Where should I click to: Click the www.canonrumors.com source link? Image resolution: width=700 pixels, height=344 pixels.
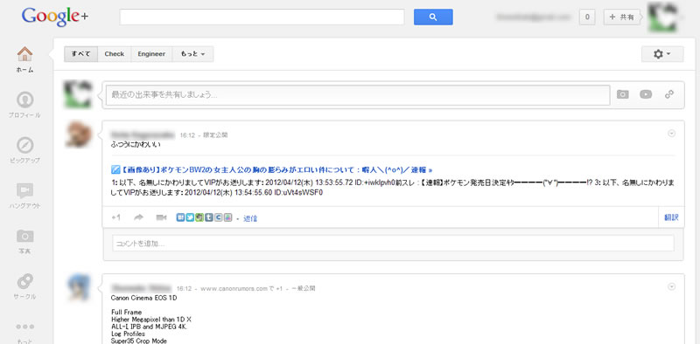[x=234, y=289]
